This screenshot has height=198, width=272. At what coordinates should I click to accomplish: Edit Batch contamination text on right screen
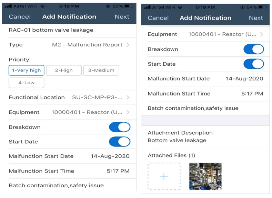[193, 108]
